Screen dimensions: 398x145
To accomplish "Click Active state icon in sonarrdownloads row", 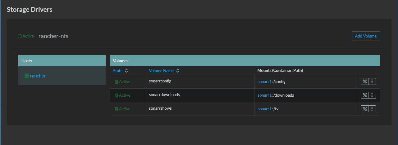I will point(116,95).
